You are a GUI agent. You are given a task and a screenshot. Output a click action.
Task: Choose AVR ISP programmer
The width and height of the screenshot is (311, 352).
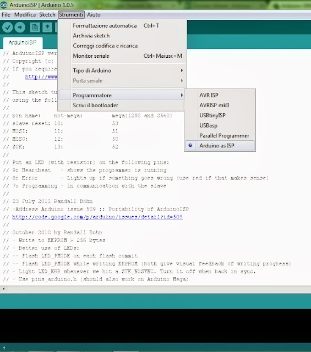click(220, 95)
